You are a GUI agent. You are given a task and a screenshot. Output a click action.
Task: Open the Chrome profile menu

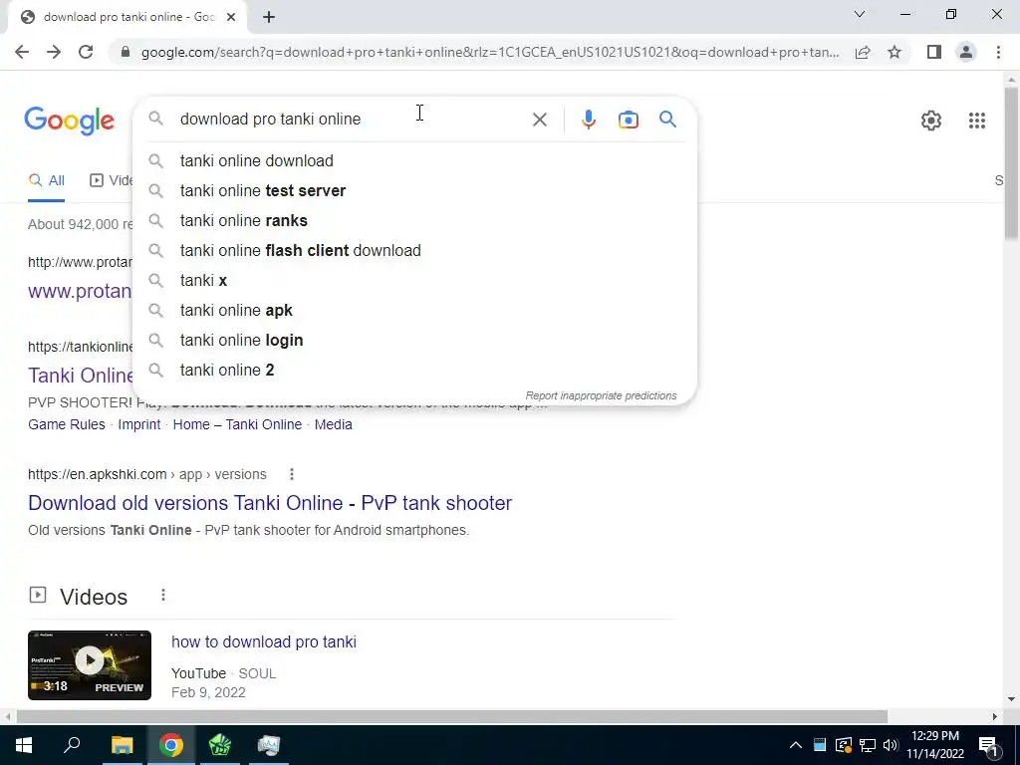click(x=966, y=52)
